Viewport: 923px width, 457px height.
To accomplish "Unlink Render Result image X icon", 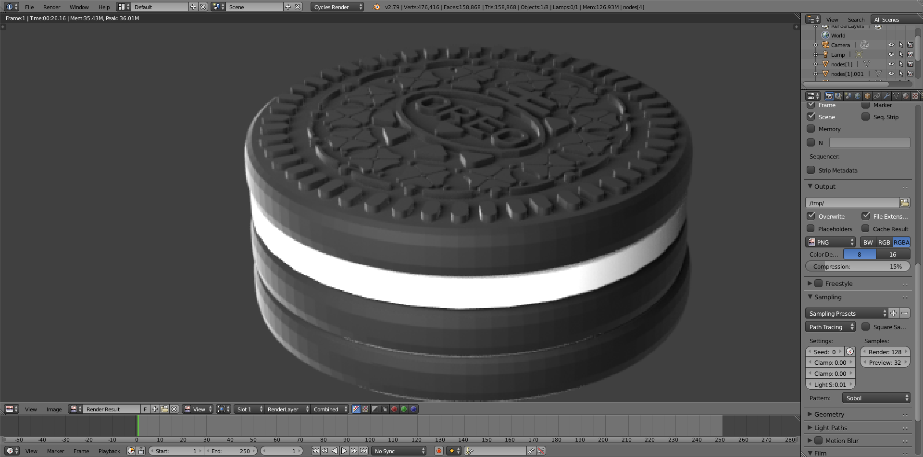I will pos(174,409).
